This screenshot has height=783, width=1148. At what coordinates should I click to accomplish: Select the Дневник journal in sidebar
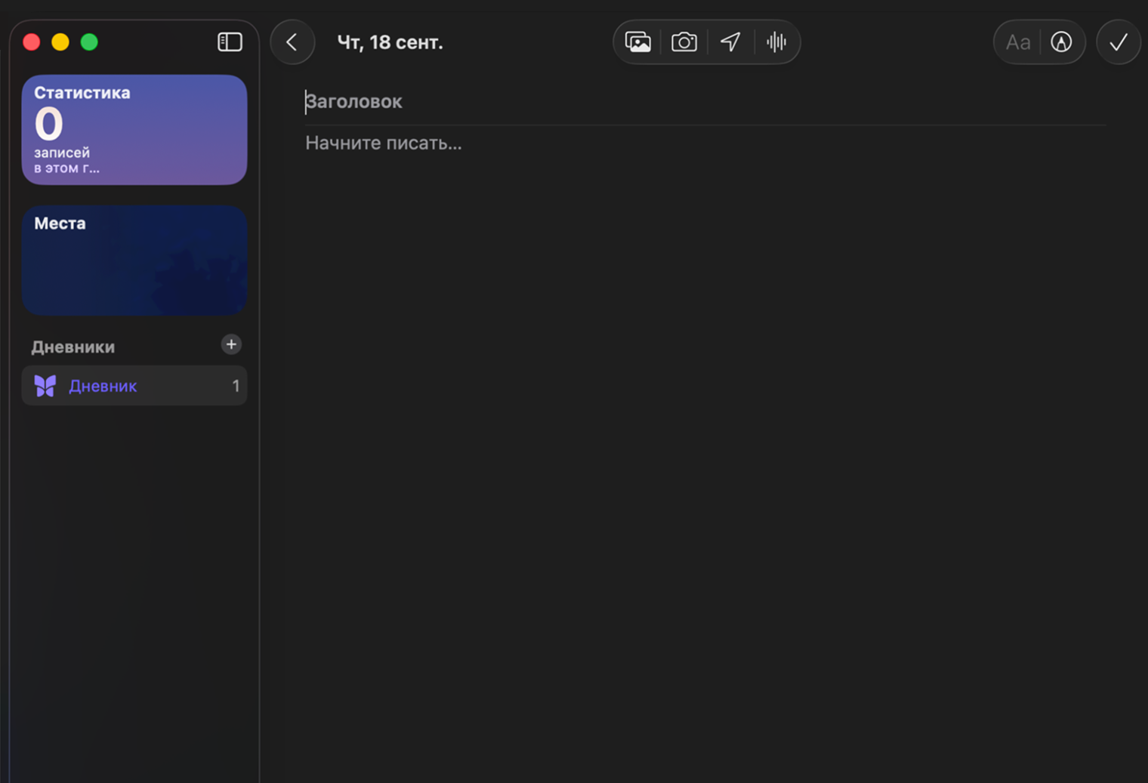(x=134, y=386)
